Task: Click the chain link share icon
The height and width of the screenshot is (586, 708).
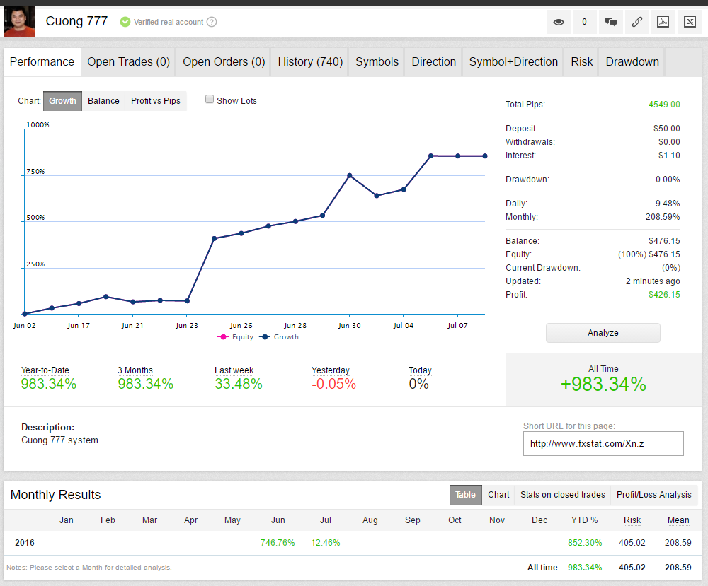Action: point(636,22)
